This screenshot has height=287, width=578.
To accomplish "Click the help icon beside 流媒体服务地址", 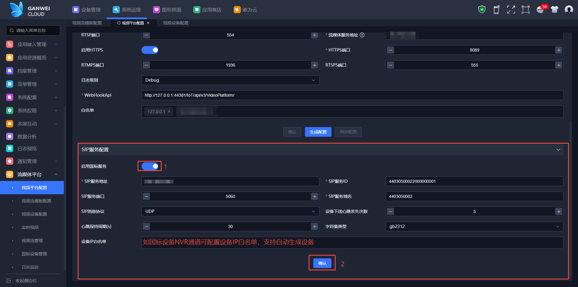I will click(362, 35).
